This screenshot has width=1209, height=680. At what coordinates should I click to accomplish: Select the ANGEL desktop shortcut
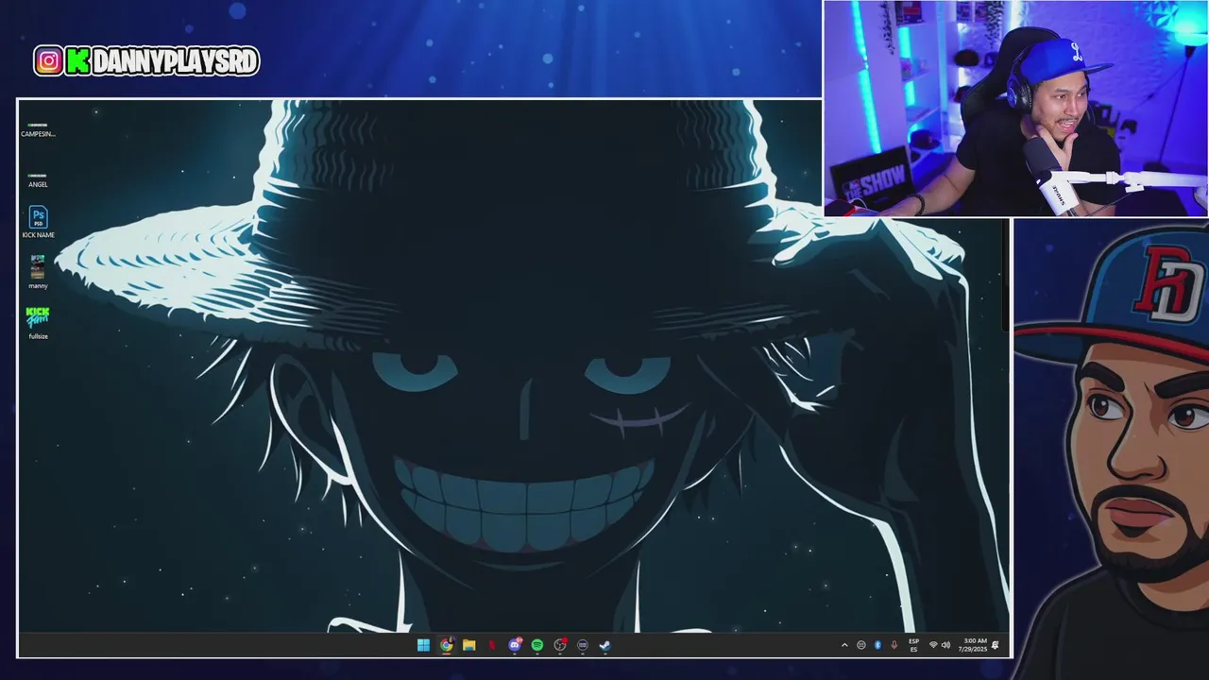coord(38,180)
